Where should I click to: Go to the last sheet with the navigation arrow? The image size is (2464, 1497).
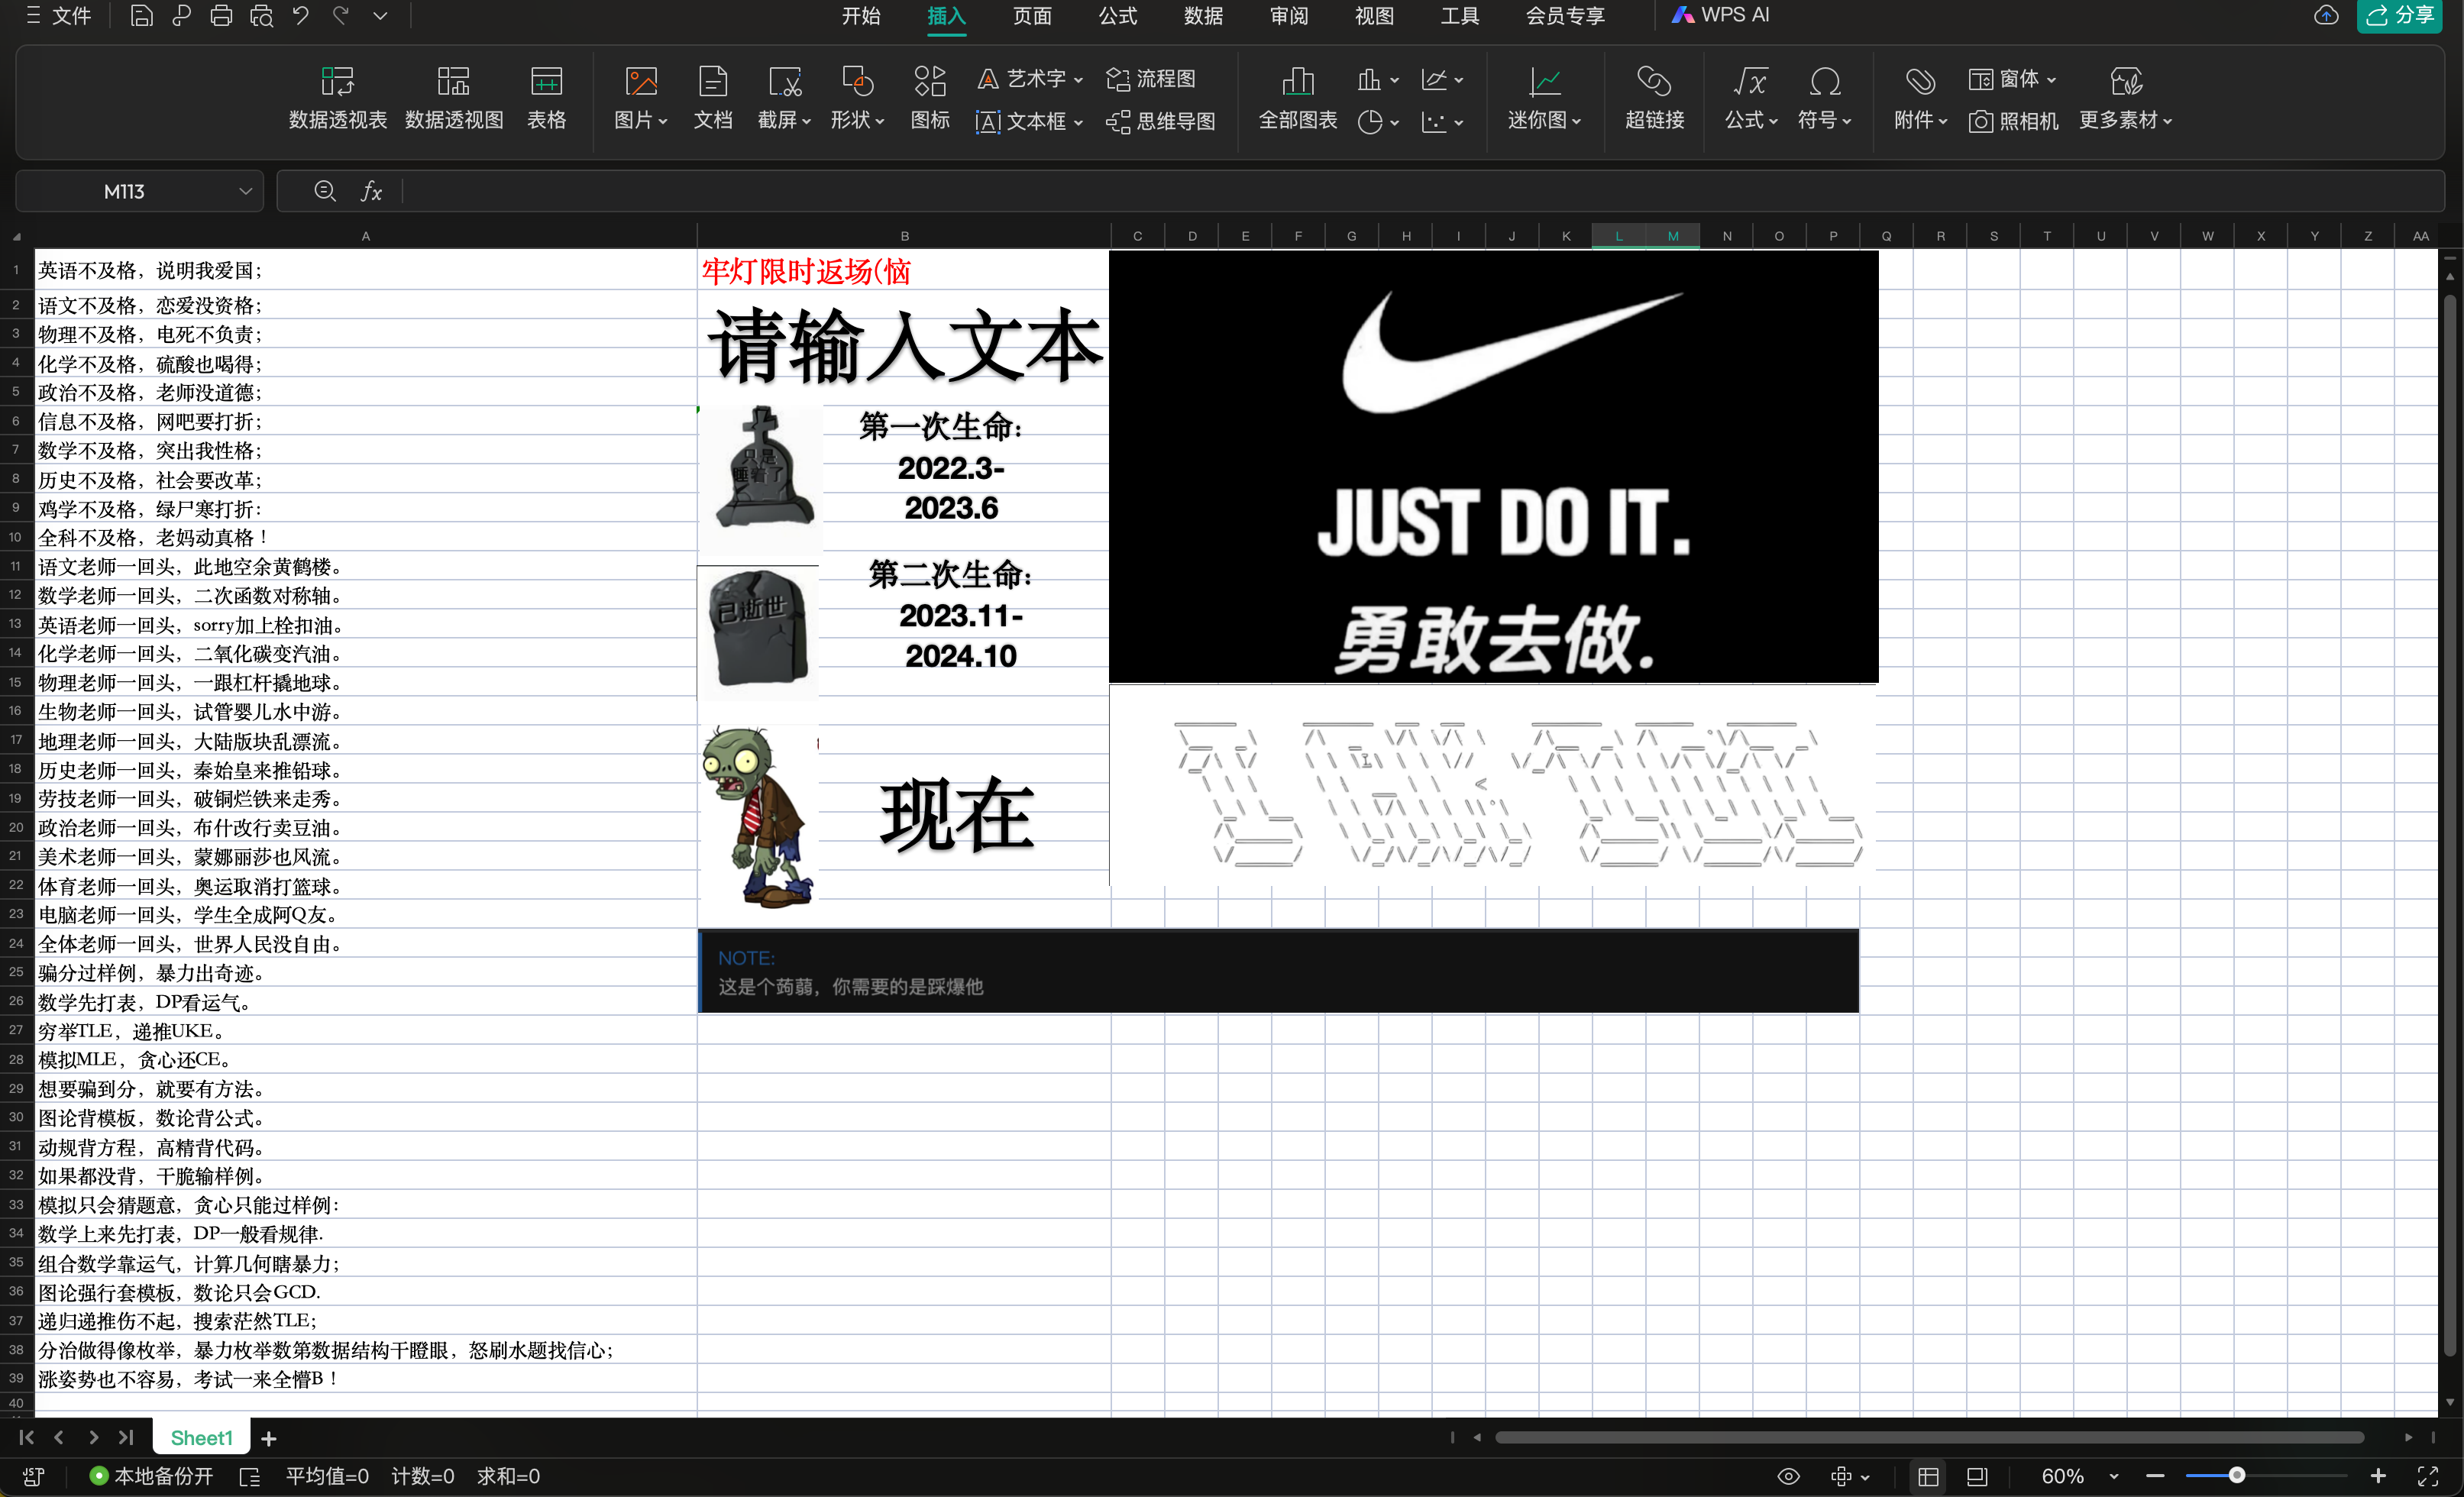coord(126,1437)
